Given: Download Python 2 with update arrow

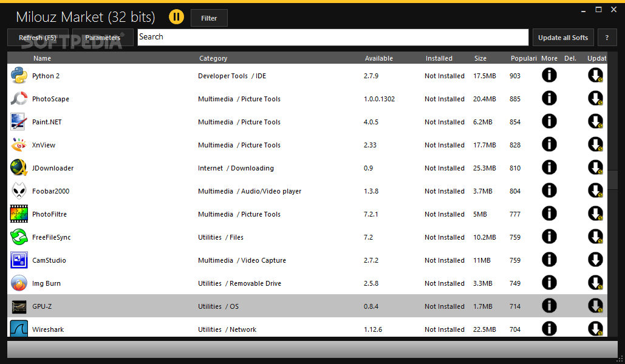Looking at the screenshot, I should pyautogui.click(x=595, y=75).
